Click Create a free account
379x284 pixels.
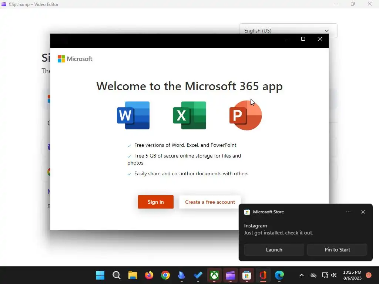210,202
